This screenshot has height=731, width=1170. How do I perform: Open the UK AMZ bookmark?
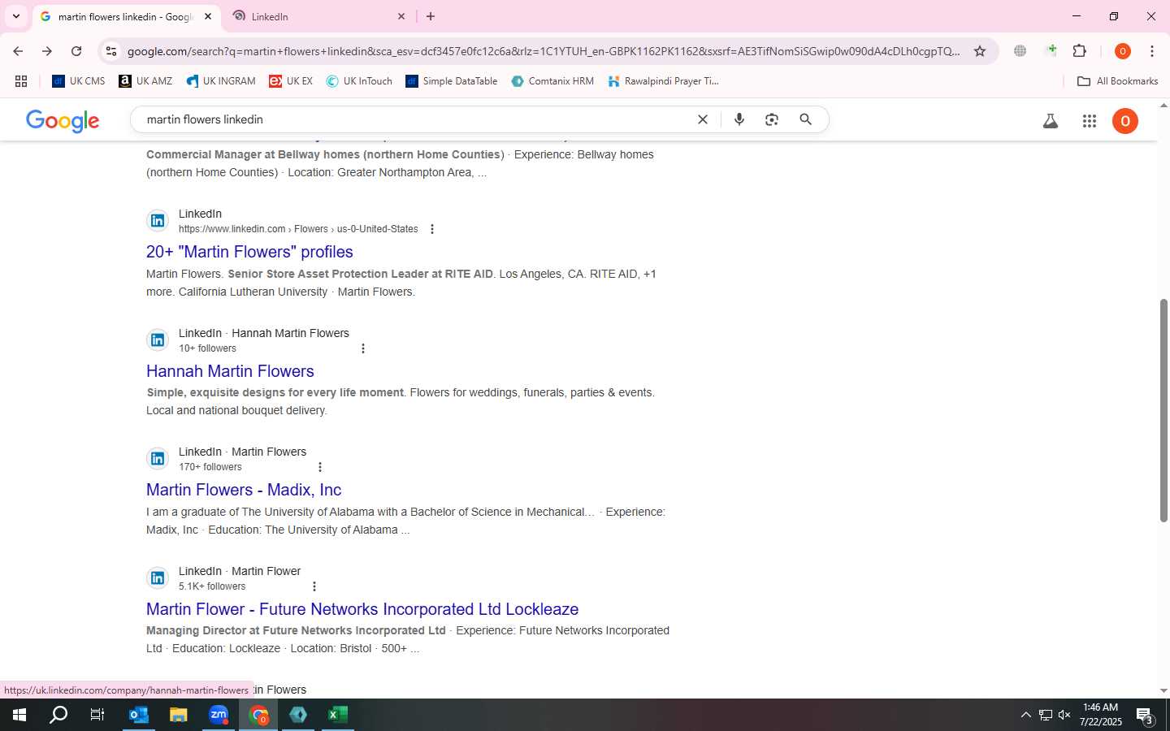[x=145, y=81]
